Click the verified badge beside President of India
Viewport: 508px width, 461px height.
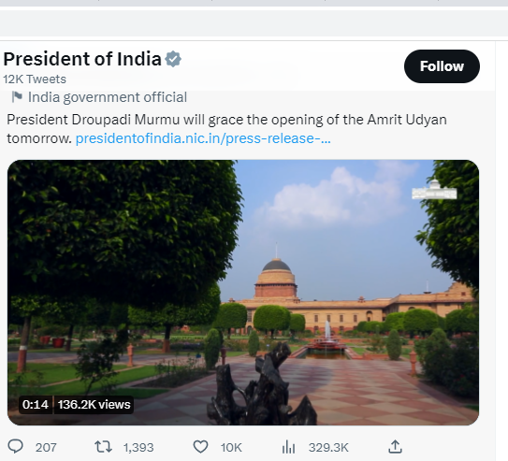tap(173, 59)
